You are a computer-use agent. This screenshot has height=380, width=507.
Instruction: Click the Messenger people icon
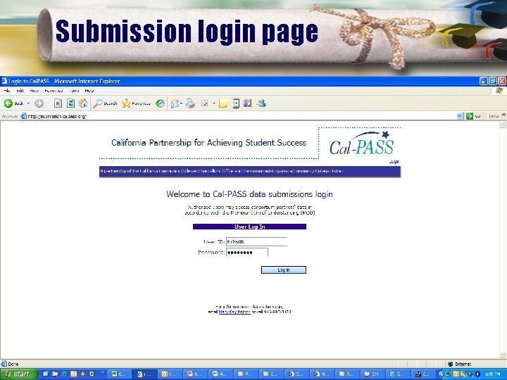pos(261,103)
